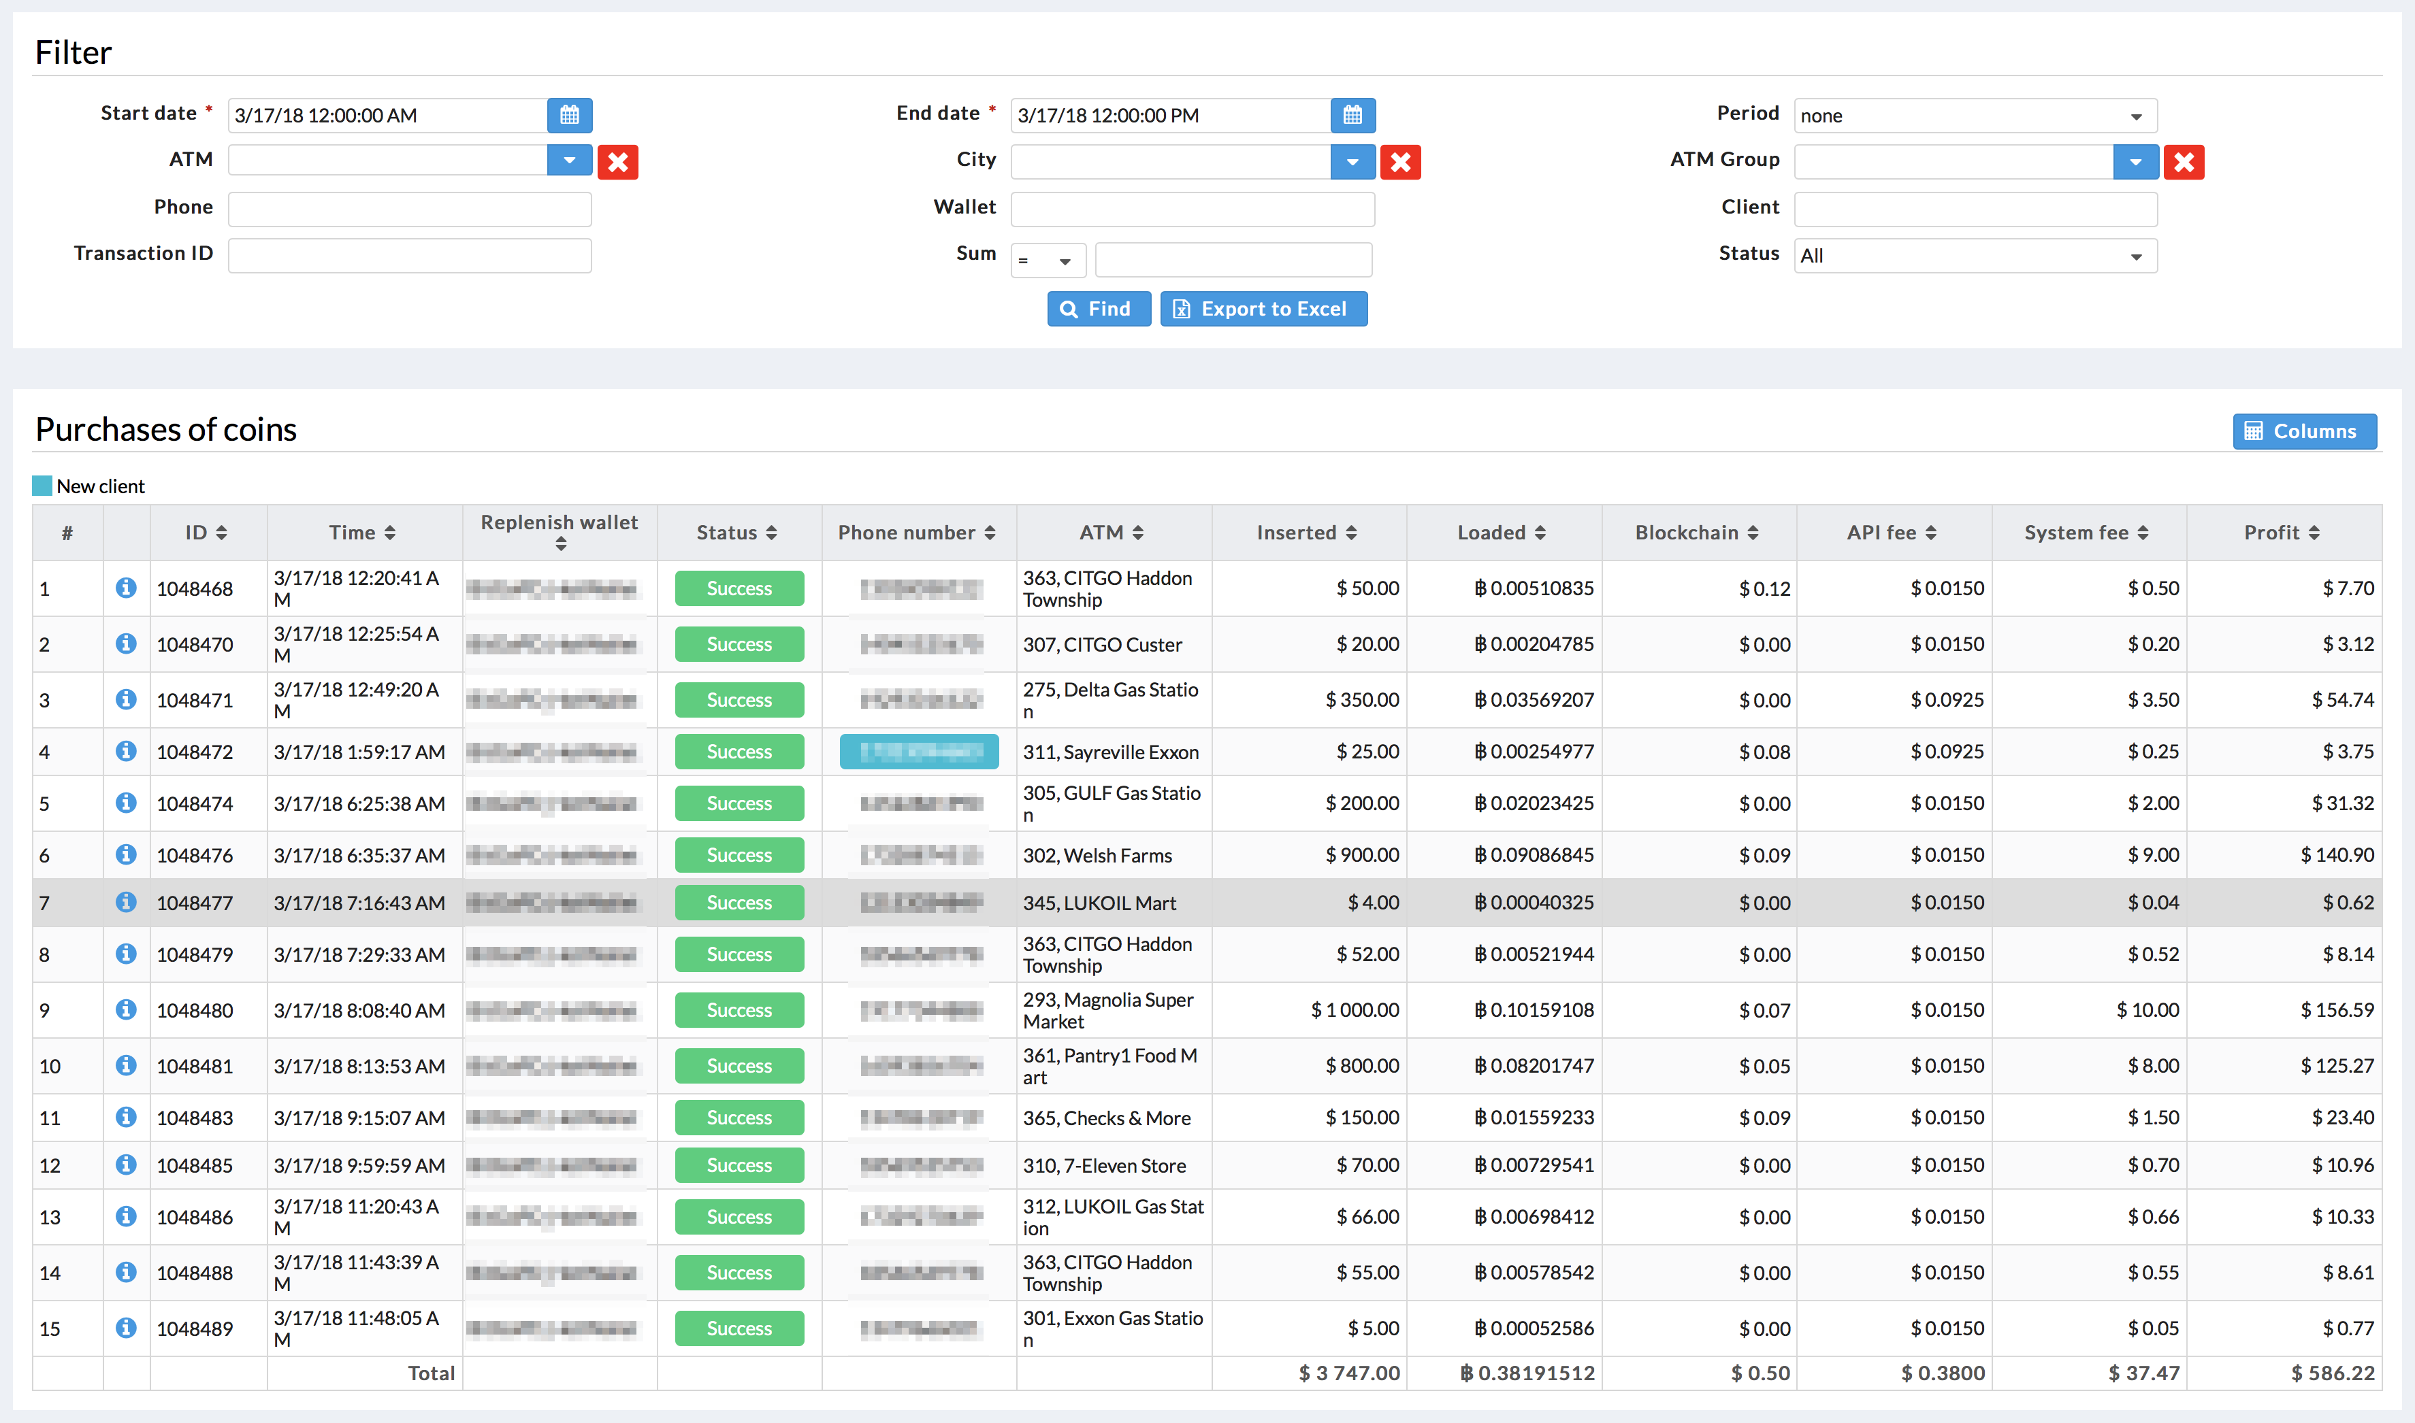Click Export to Excel button
The width and height of the screenshot is (2415, 1423).
tap(1263, 309)
